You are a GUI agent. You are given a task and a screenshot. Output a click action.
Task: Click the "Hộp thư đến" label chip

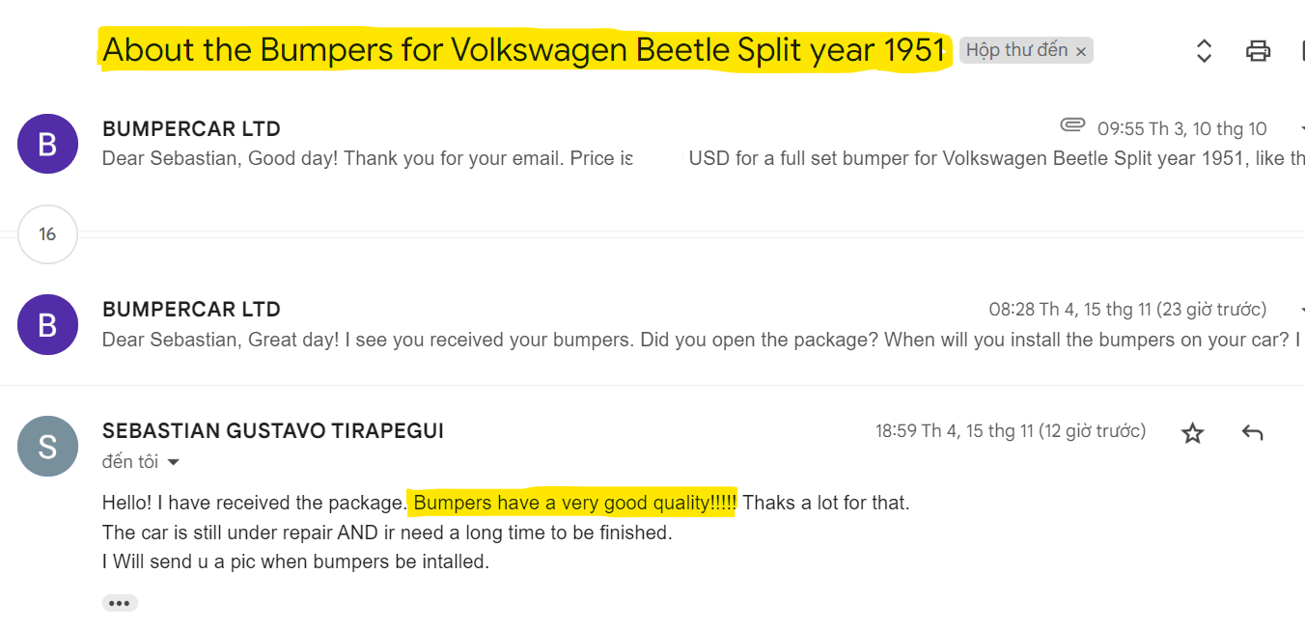pyautogui.click(x=1016, y=50)
